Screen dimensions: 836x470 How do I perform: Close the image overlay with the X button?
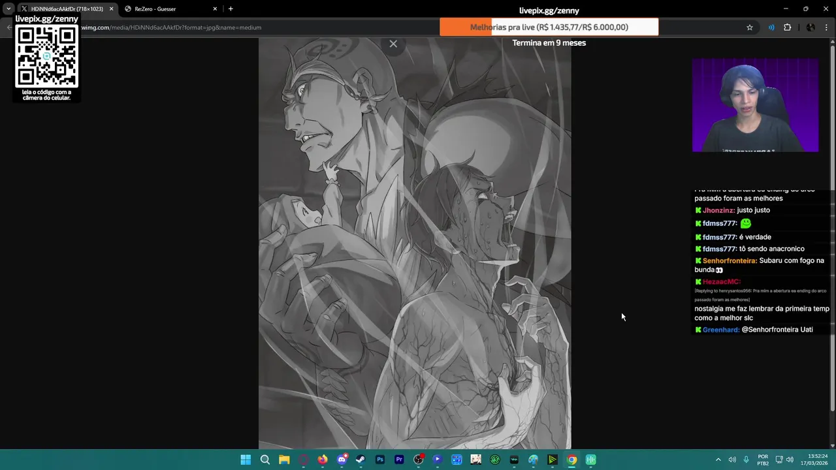coord(393,44)
